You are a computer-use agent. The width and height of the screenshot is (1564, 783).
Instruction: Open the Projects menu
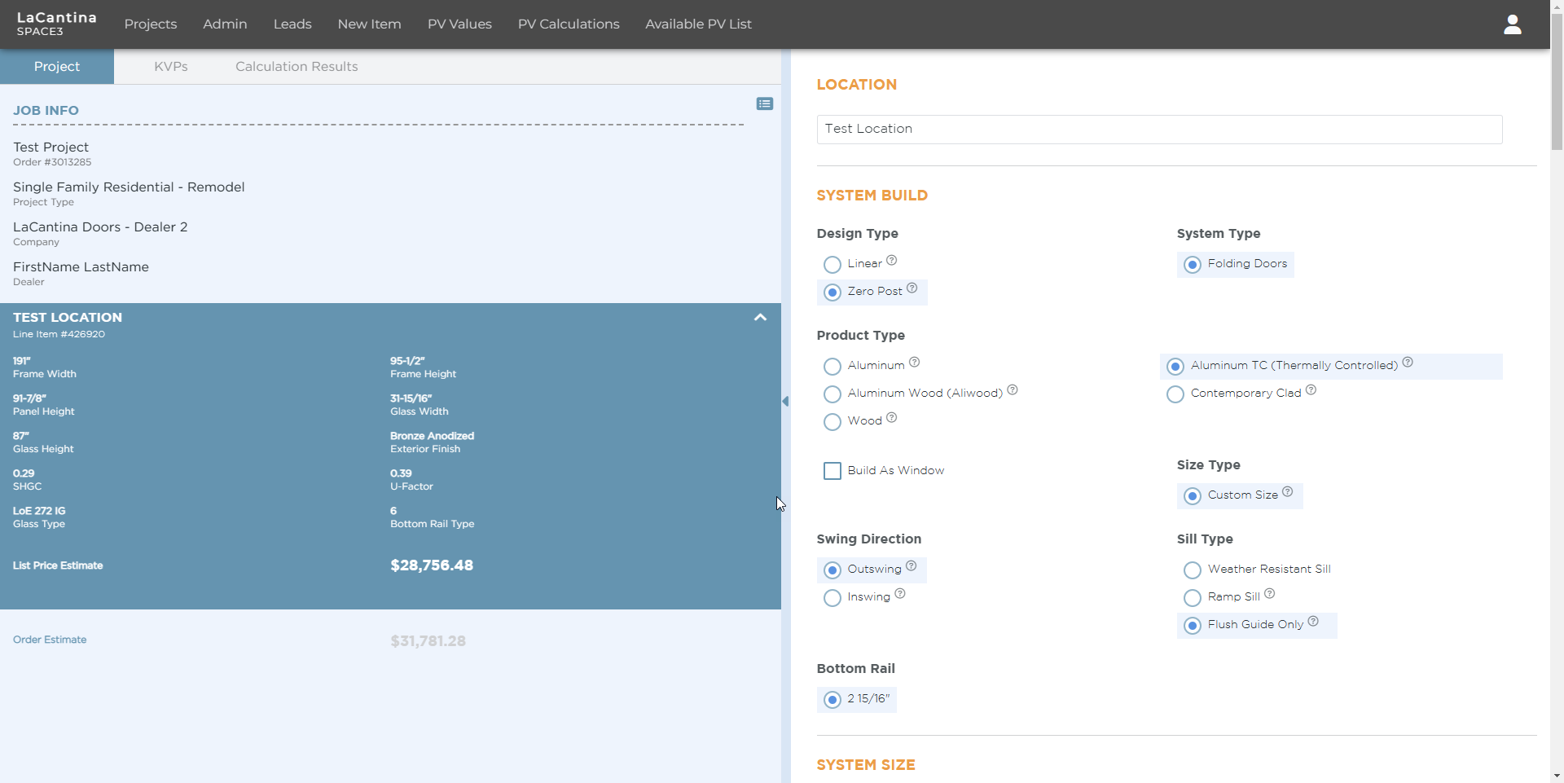click(x=151, y=24)
